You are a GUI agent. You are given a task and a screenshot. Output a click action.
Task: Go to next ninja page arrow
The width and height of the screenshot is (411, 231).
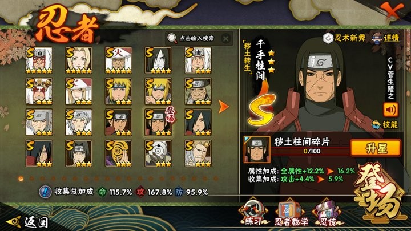pos(224,107)
